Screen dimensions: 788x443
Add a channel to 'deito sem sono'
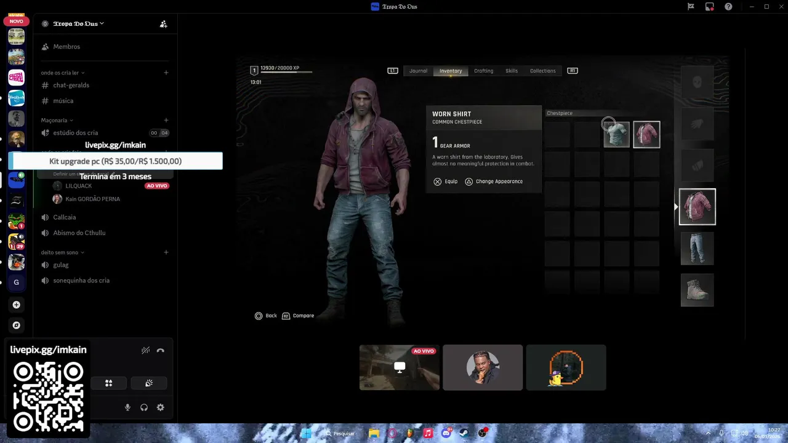[166, 252]
